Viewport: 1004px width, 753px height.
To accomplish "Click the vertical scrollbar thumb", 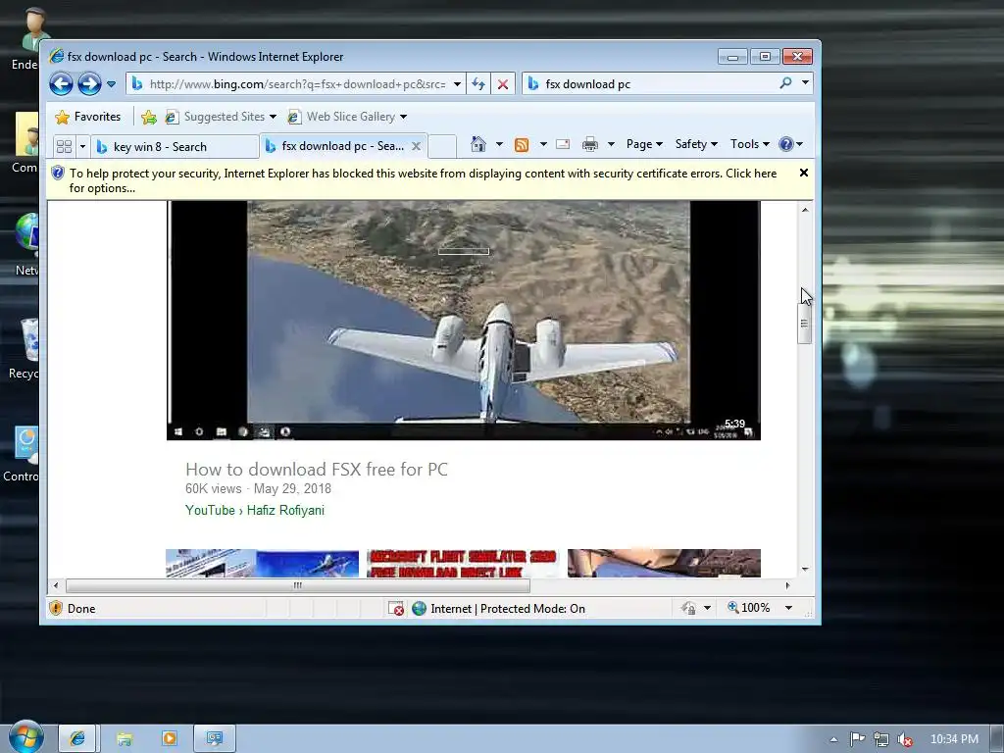I will (804, 324).
